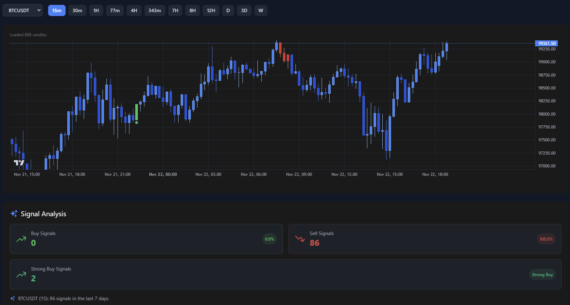Click the 'Nov 22, 12:00' time axis label
This screenshot has height=305, width=570.
(x=344, y=174)
